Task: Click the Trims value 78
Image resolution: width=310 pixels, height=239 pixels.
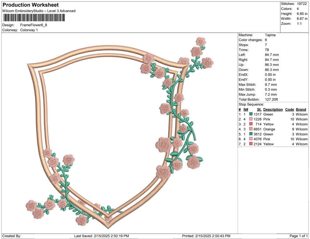Action: coord(267,50)
